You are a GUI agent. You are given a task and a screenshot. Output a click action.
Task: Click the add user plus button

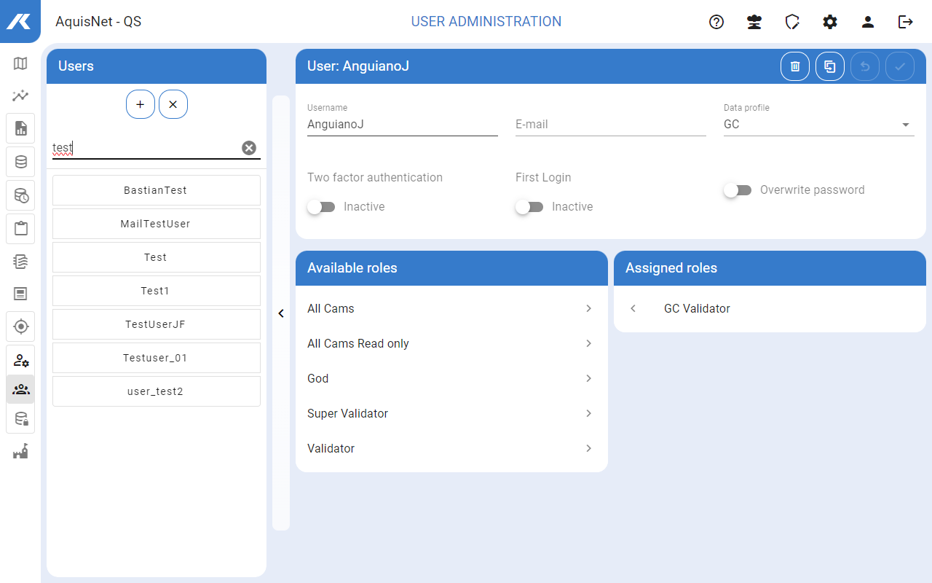pyautogui.click(x=141, y=104)
